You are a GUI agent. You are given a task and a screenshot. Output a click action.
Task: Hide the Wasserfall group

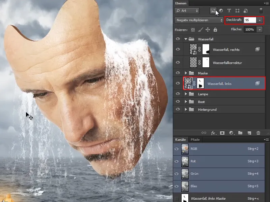click(178, 39)
